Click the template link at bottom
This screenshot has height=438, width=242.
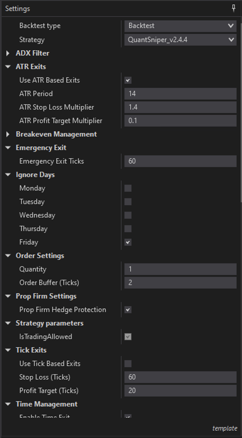pos(225,428)
